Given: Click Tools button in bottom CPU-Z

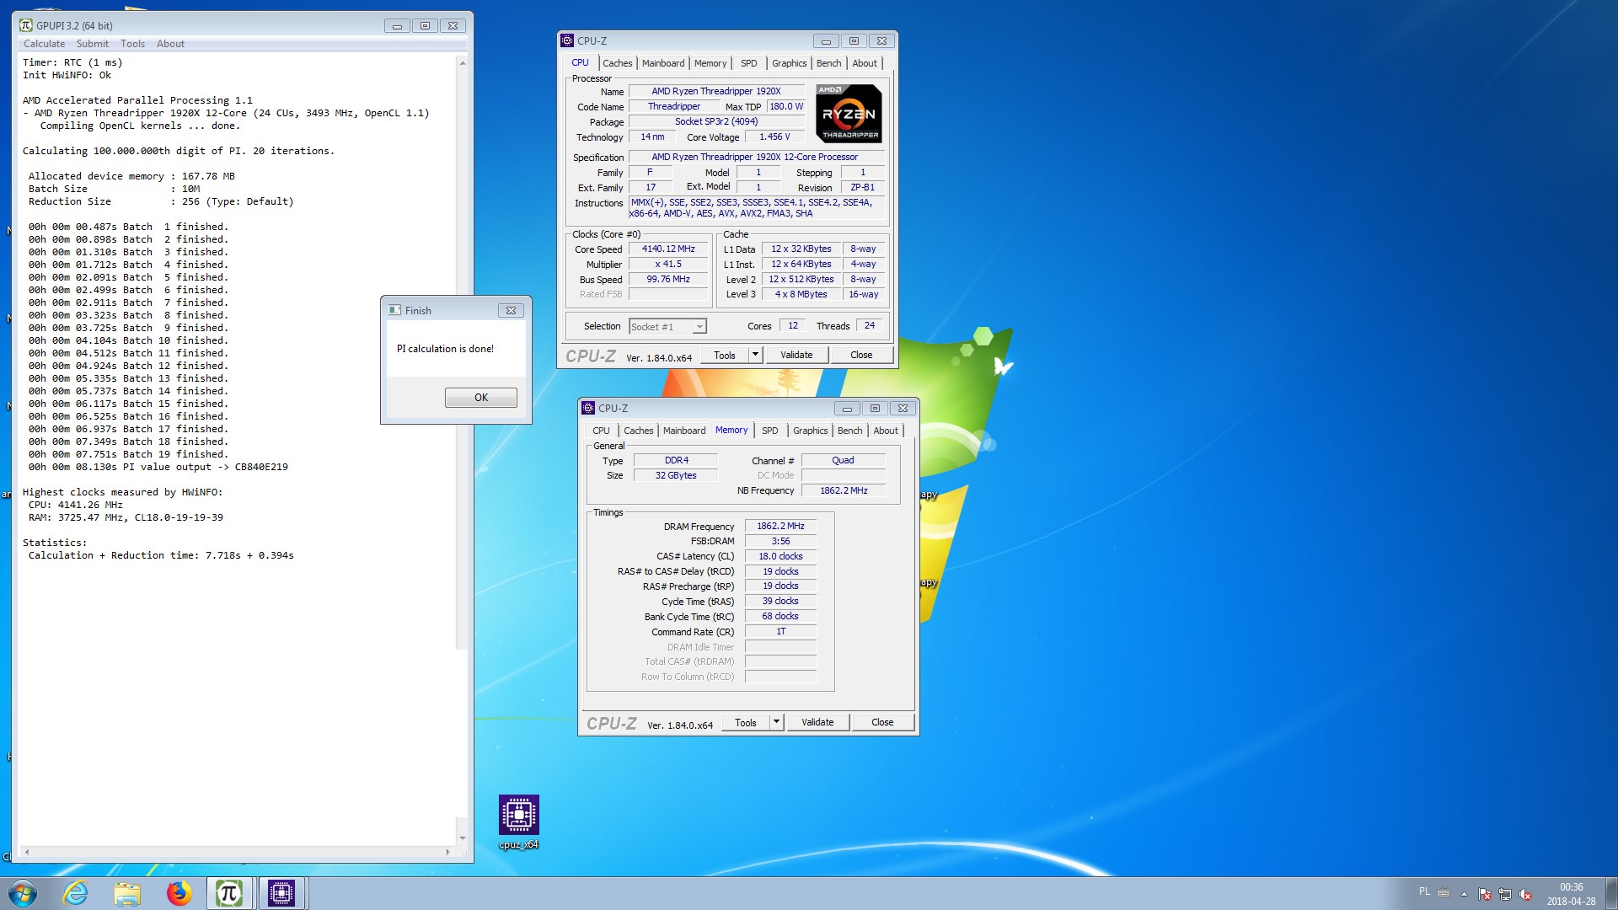Looking at the screenshot, I should (746, 723).
